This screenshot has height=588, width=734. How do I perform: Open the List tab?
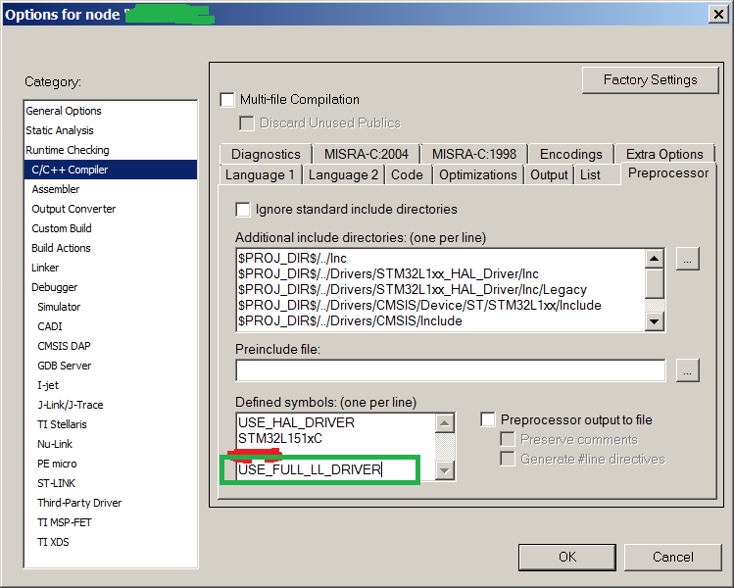(x=590, y=174)
